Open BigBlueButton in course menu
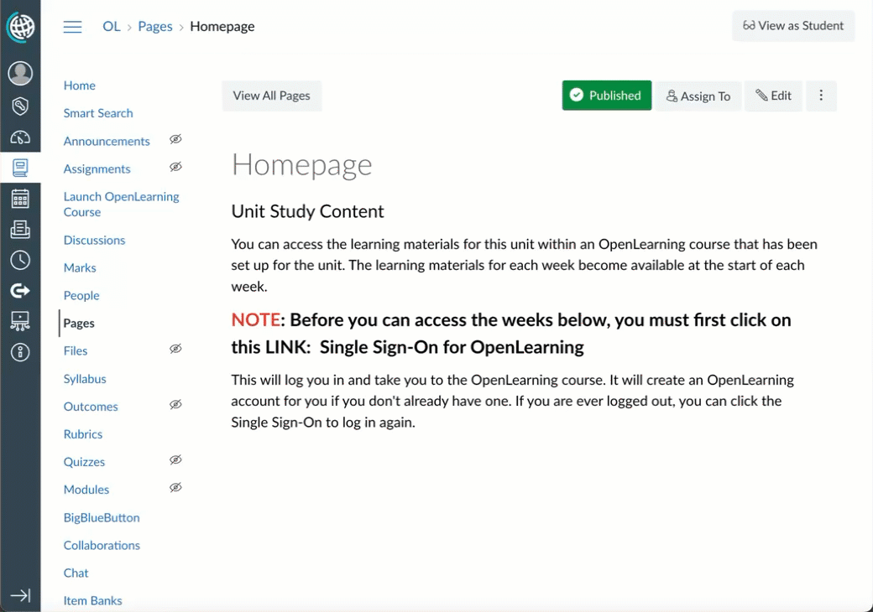 click(x=102, y=517)
